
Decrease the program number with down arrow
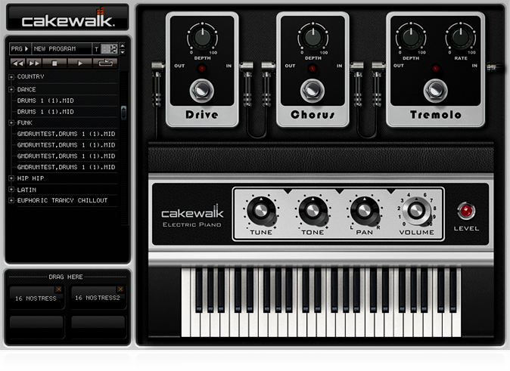[123, 51]
